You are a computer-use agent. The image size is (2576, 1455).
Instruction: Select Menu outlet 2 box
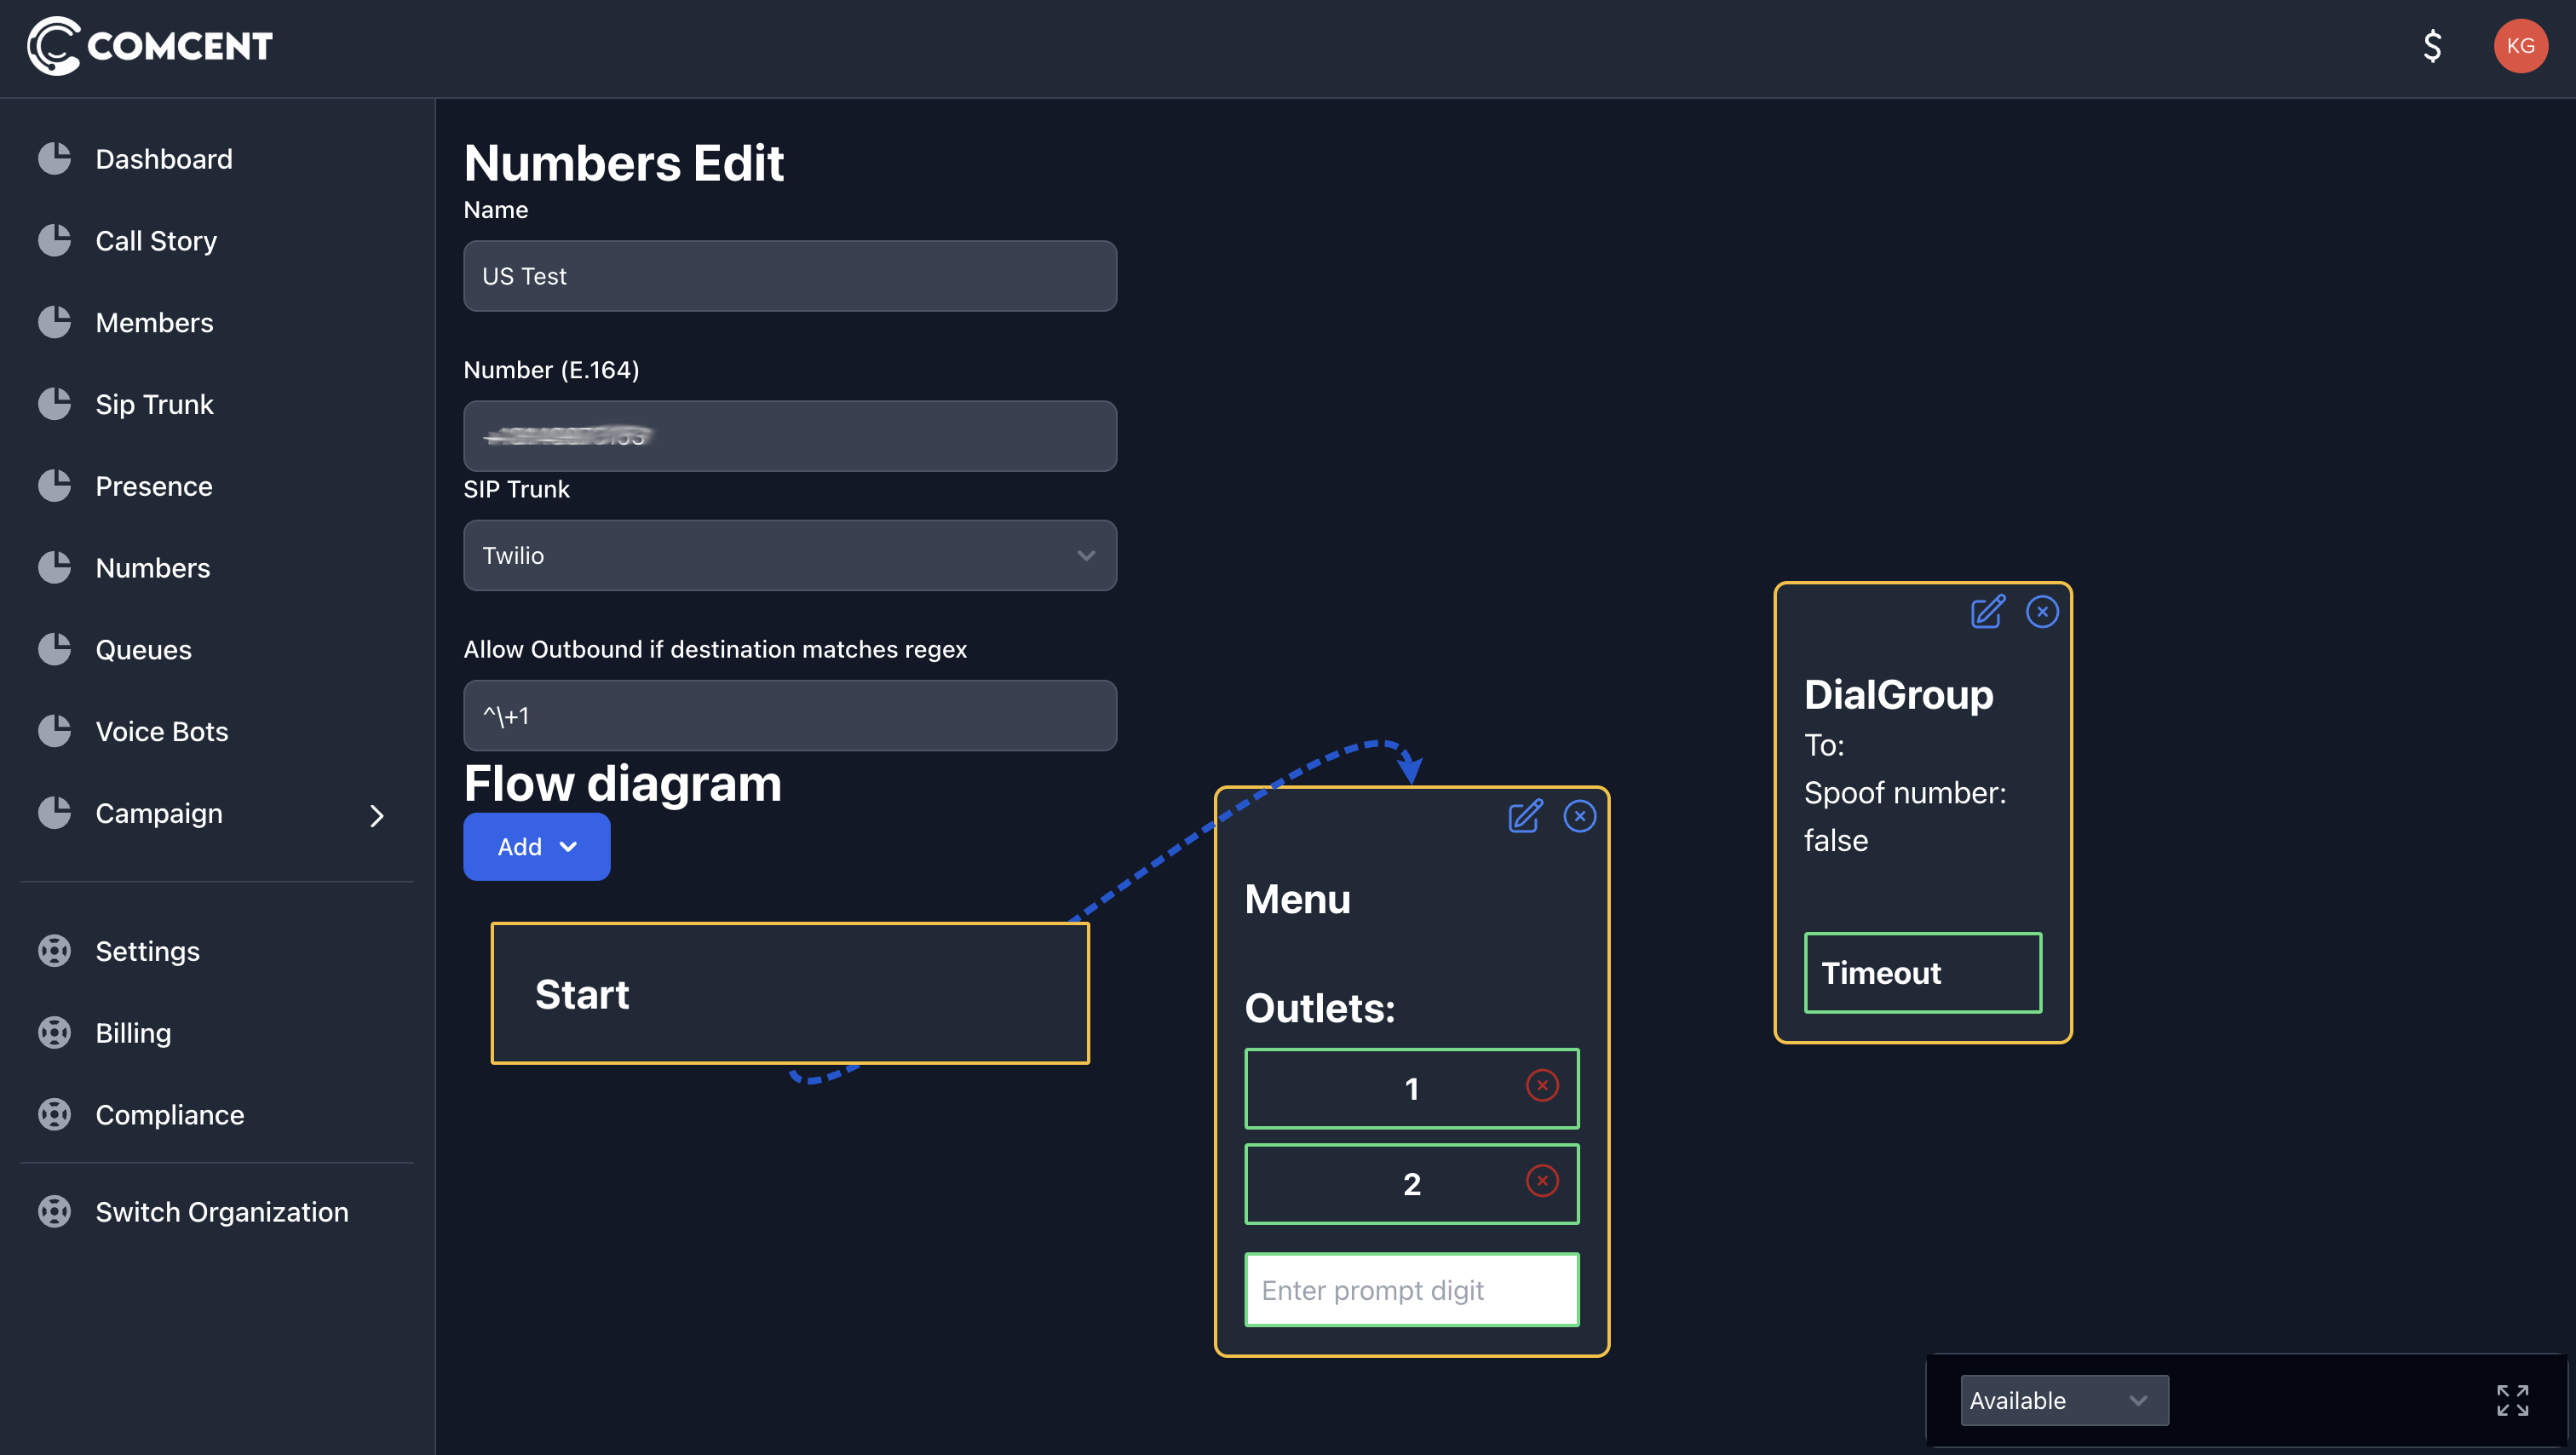(x=1412, y=1184)
